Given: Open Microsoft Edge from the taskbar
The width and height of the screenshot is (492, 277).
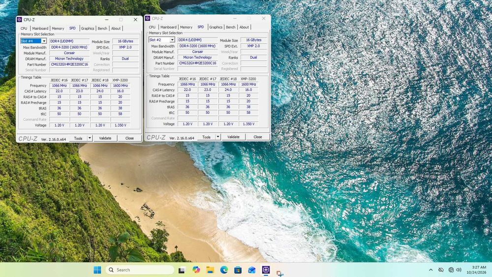Looking at the screenshot, I should point(224,270).
